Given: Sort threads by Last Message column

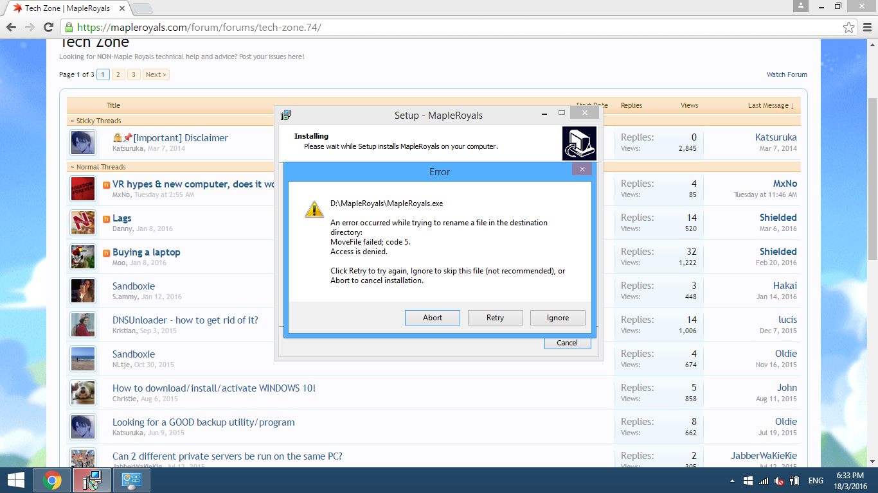Looking at the screenshot, I should (770, 105).
